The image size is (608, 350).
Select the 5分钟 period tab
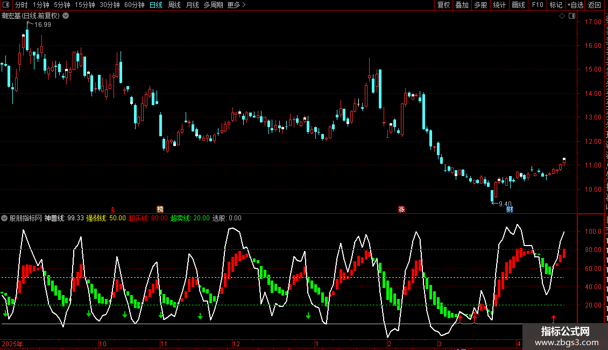(62, 5)
